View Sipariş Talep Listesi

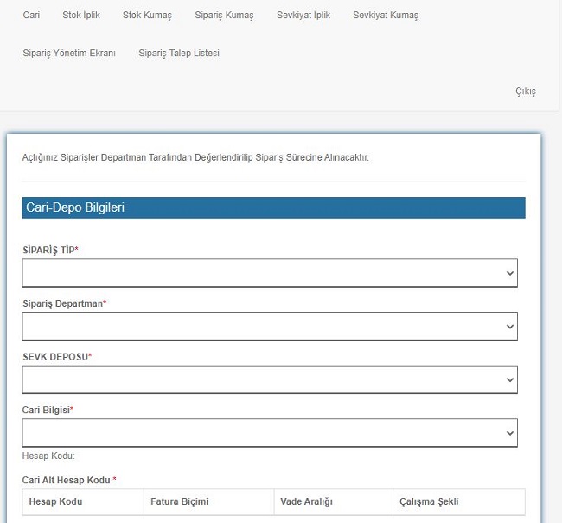pos(179,53)
